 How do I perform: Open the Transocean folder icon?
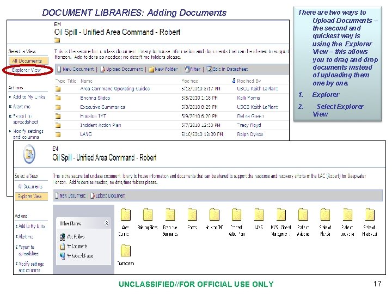[x=126, y=250]
